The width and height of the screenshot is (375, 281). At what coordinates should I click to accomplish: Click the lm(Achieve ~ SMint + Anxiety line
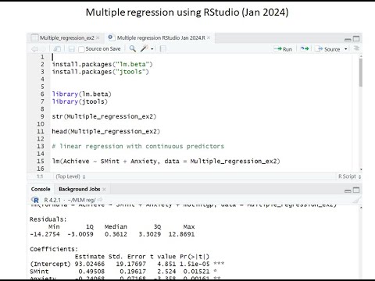(166, 161)
